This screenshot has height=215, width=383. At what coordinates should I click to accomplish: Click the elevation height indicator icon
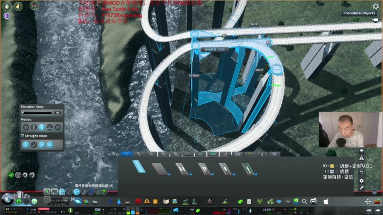tap(62, 192)
